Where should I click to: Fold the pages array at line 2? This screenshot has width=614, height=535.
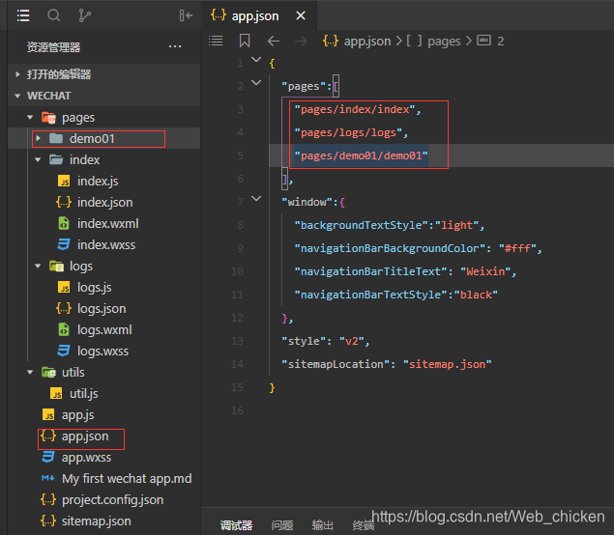coord(256,82)
